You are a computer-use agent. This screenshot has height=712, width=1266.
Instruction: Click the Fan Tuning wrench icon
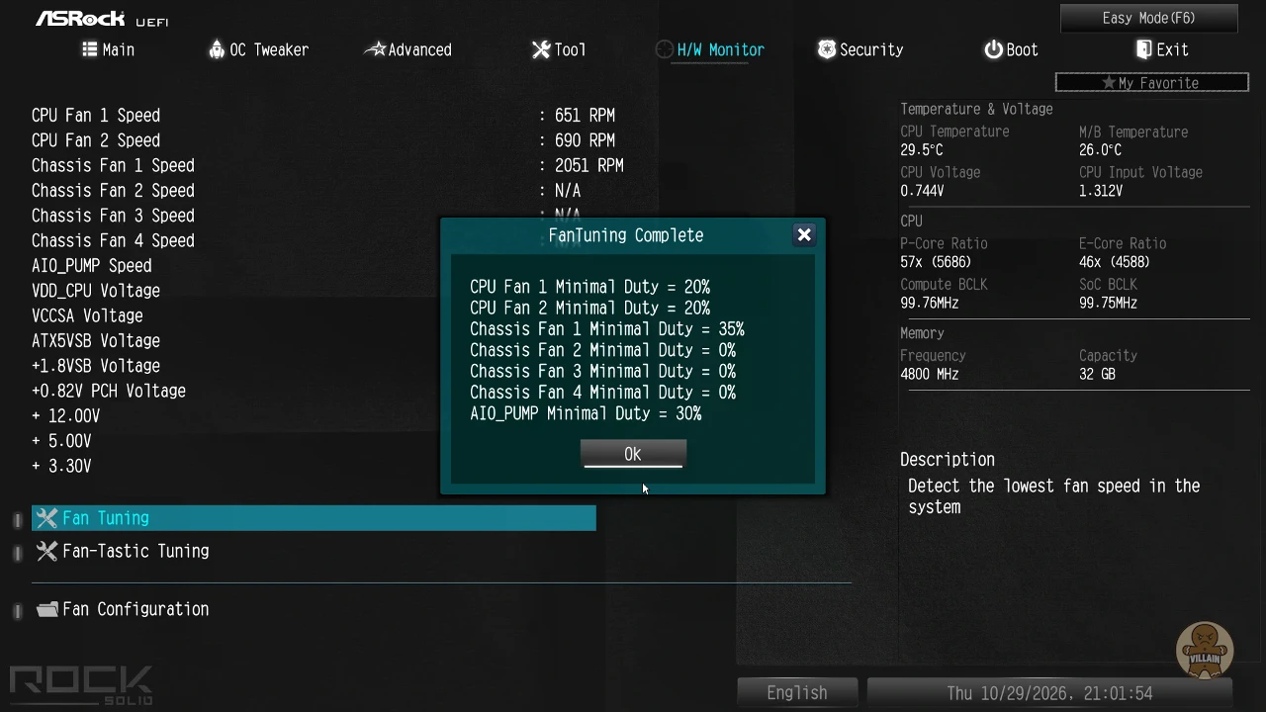click(x=46, y=518)
